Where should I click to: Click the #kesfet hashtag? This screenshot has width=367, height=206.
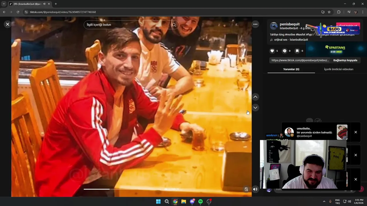[x=302, y=35]
